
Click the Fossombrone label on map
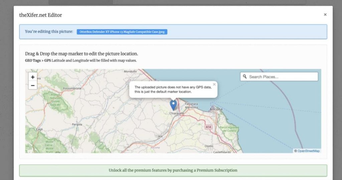pos(72,88)
